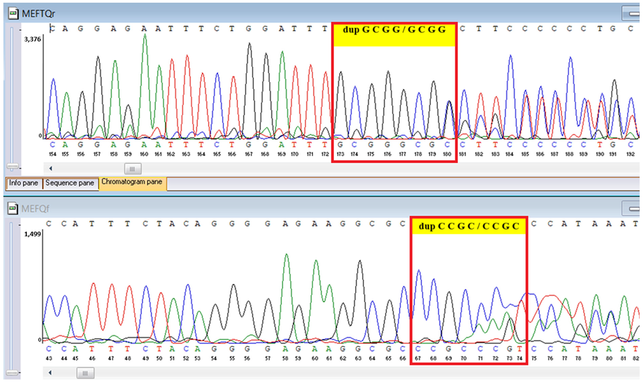Click the MEFTQr window icon

point(14,13)
